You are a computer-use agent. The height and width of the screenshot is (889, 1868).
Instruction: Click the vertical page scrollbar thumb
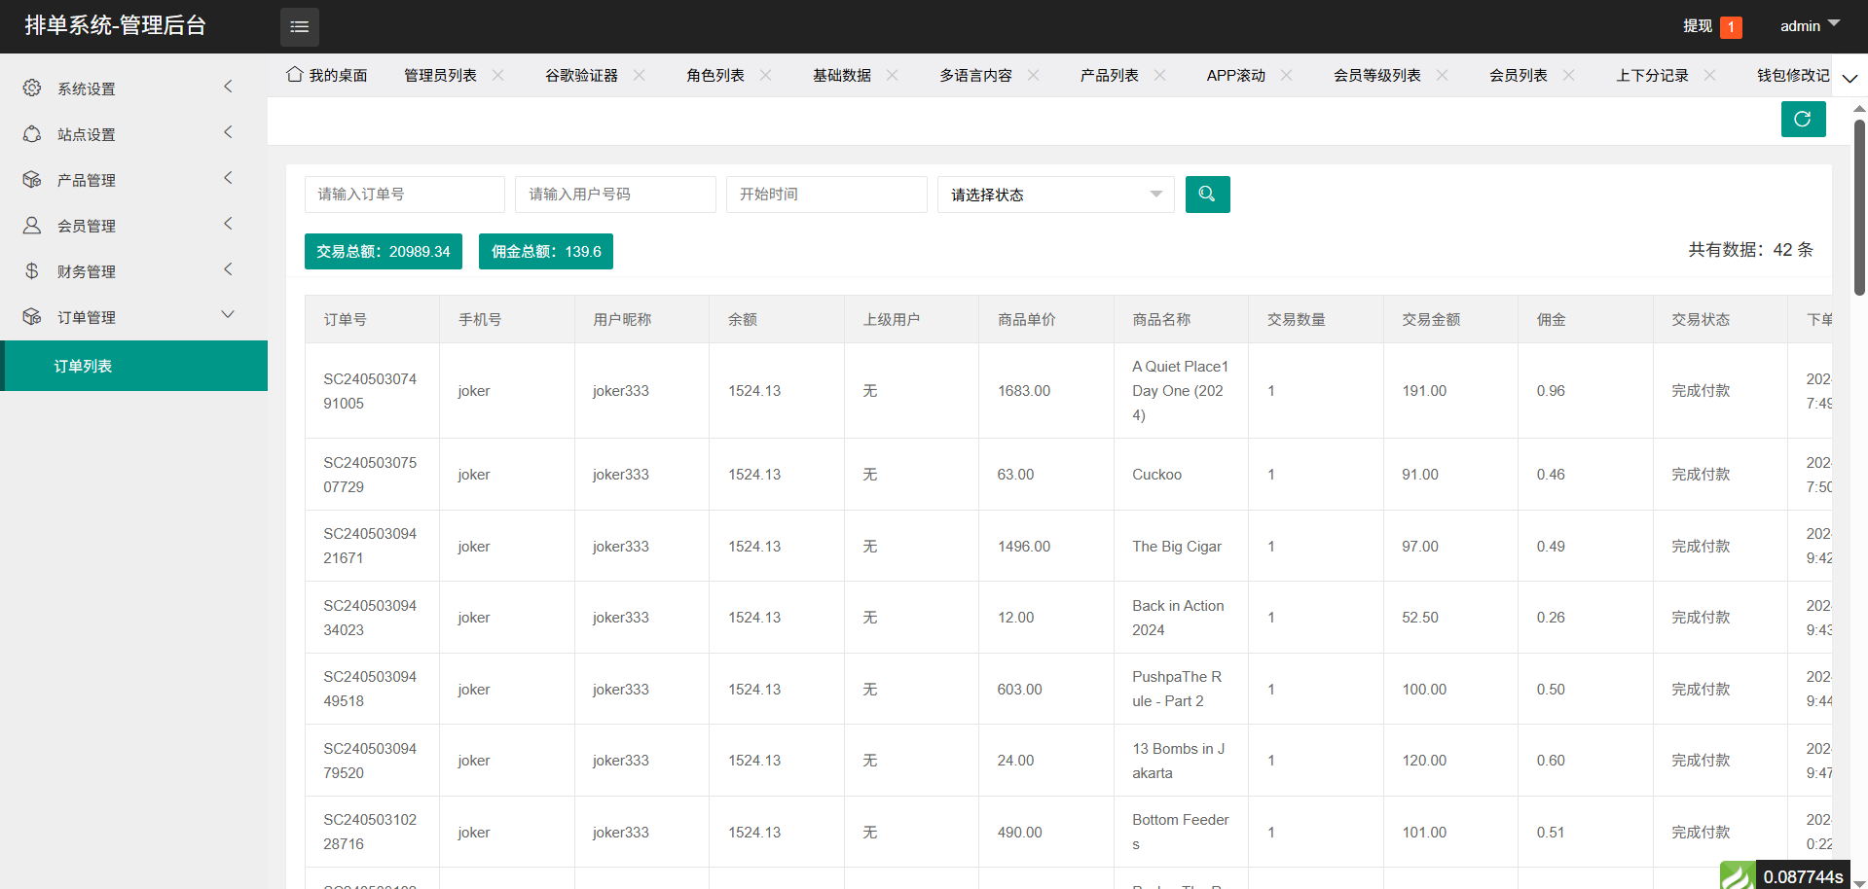coord(1859,204)
